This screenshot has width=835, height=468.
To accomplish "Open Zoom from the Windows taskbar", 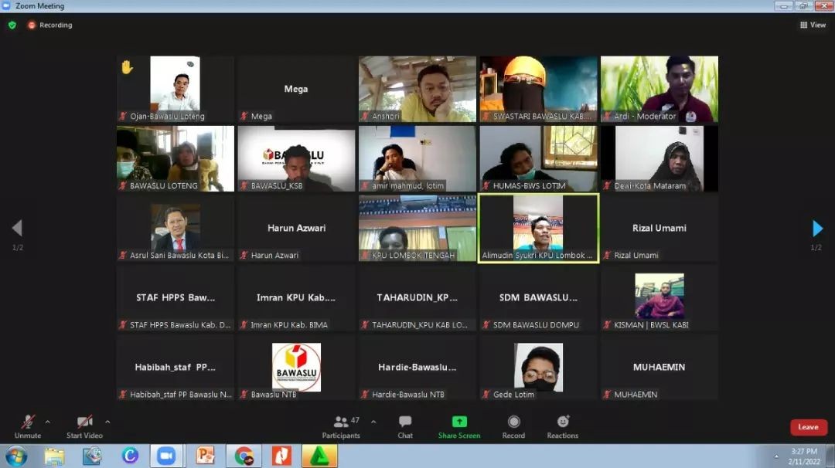I will [x=166, y=456].
